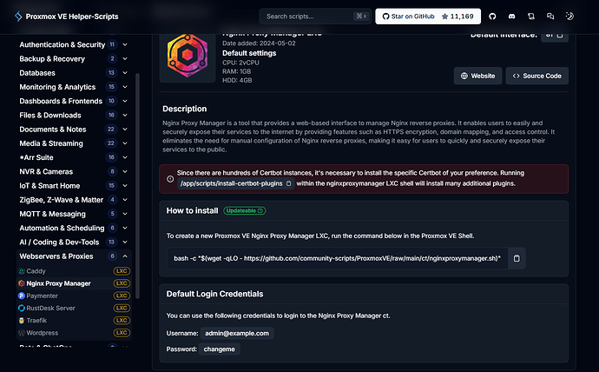
Task: Click the Traefik icon in sidebar
Action: [x=22, y=321]
